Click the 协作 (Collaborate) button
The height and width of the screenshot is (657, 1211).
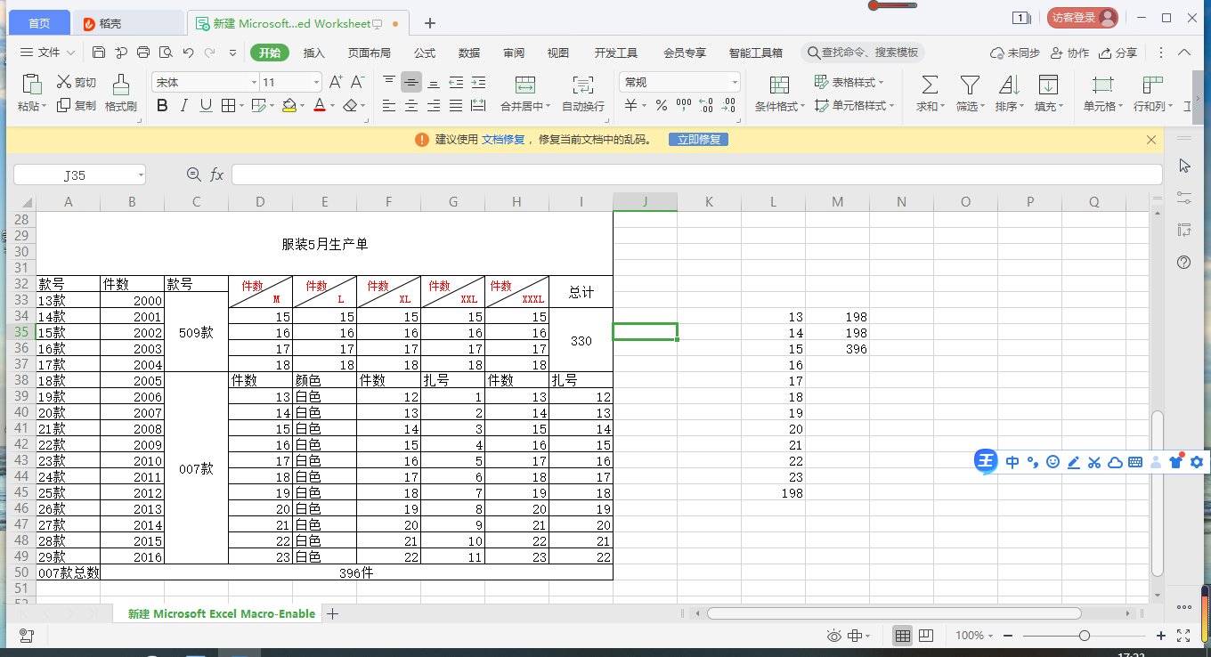click(1070, 53)
